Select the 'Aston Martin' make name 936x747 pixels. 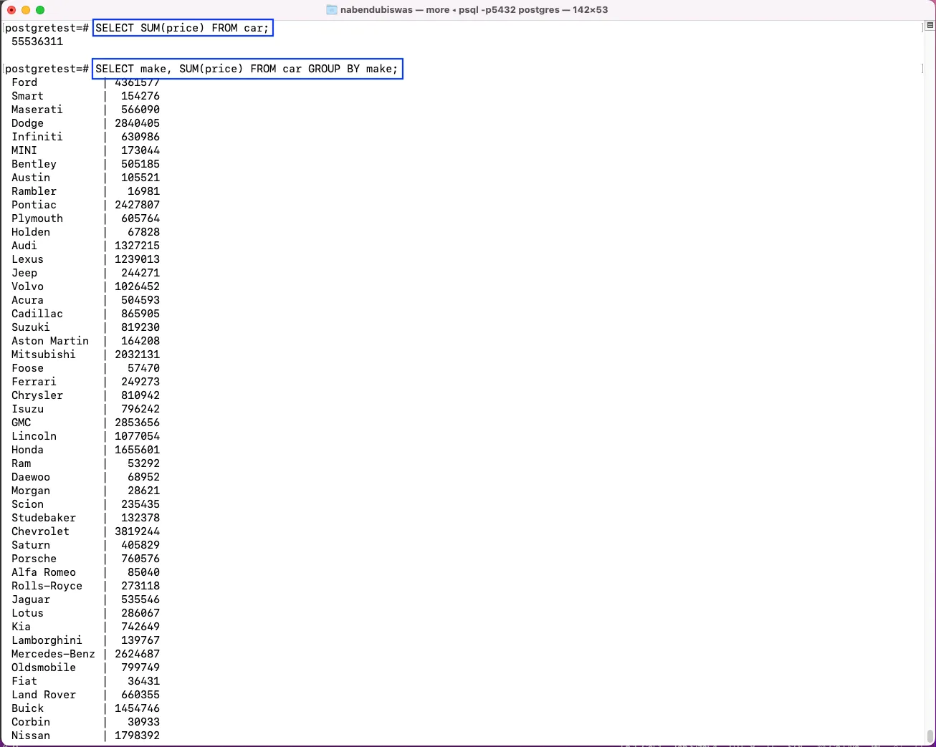coord(50,341)
